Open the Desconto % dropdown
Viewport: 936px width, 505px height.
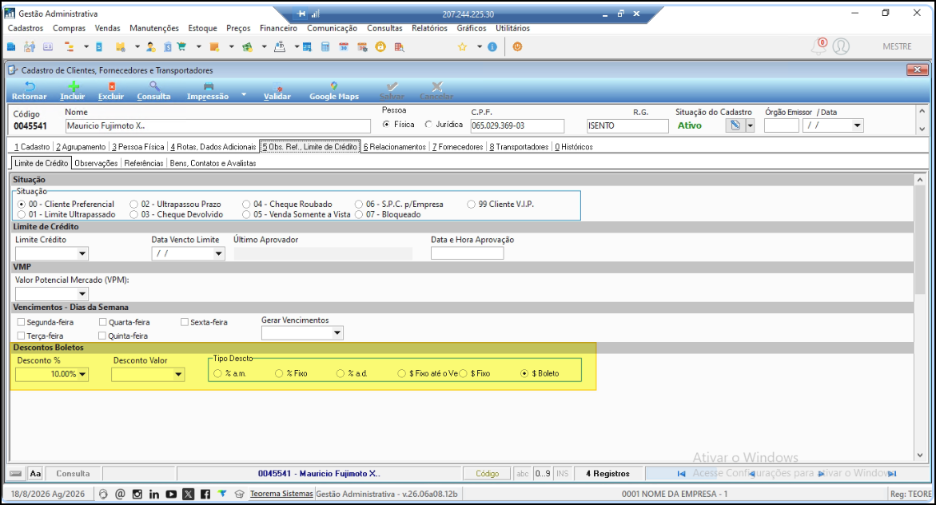coord(82,374)
